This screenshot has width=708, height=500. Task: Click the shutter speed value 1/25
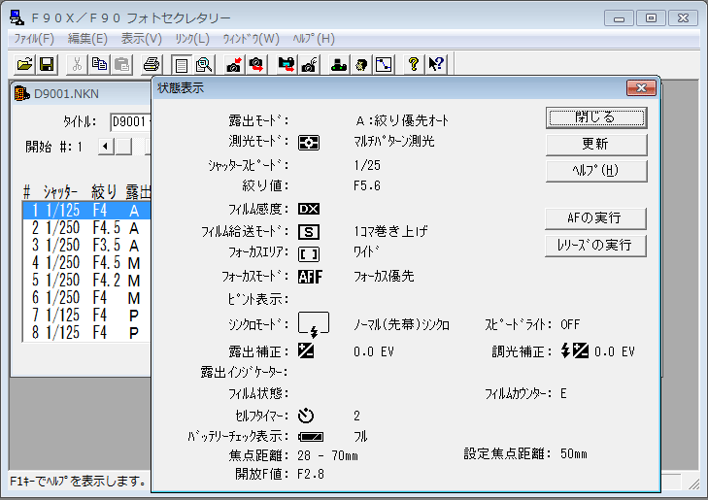point(367,165)
